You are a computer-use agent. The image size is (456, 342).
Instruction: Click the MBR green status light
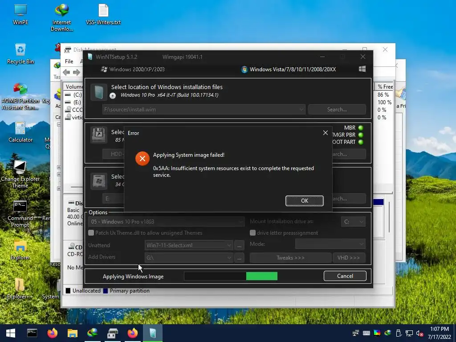tap(361, 128)
